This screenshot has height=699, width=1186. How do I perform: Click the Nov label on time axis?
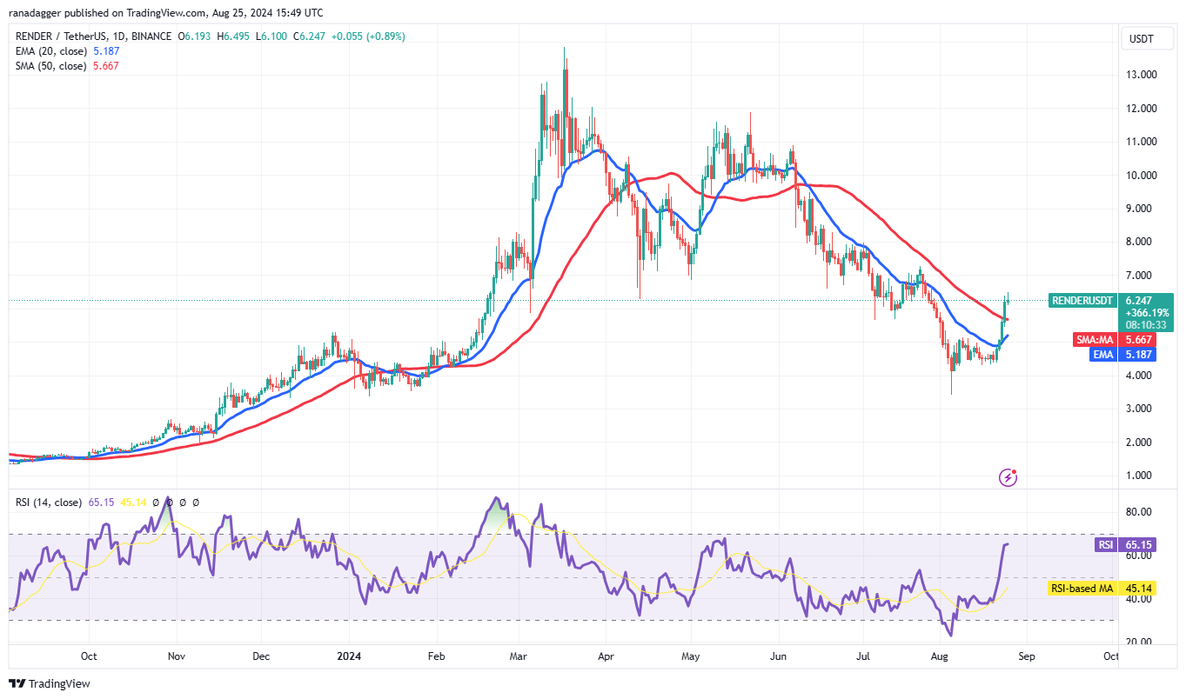177,656
